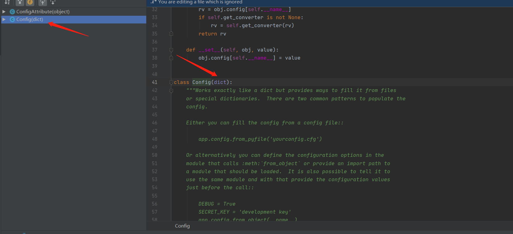Click '__set__' method name on line 37
Image resolution: width=513 pixels, height=234 pixels.
[x=209, y=50]
